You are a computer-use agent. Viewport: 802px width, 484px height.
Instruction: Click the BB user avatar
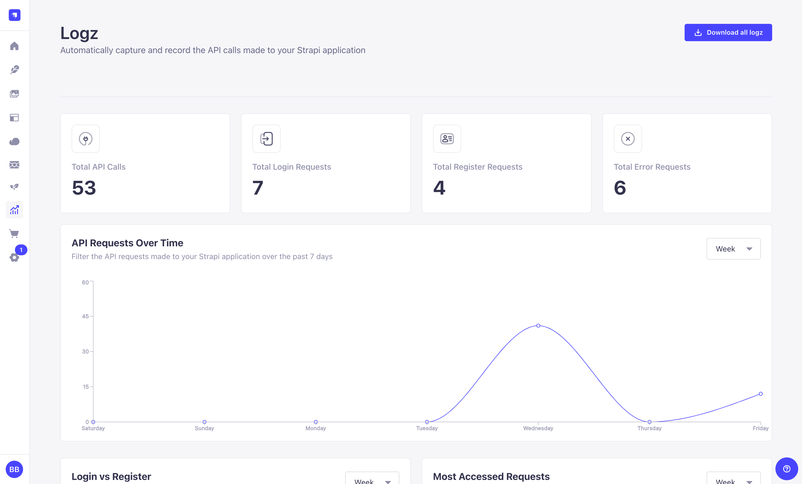(14, 469)
